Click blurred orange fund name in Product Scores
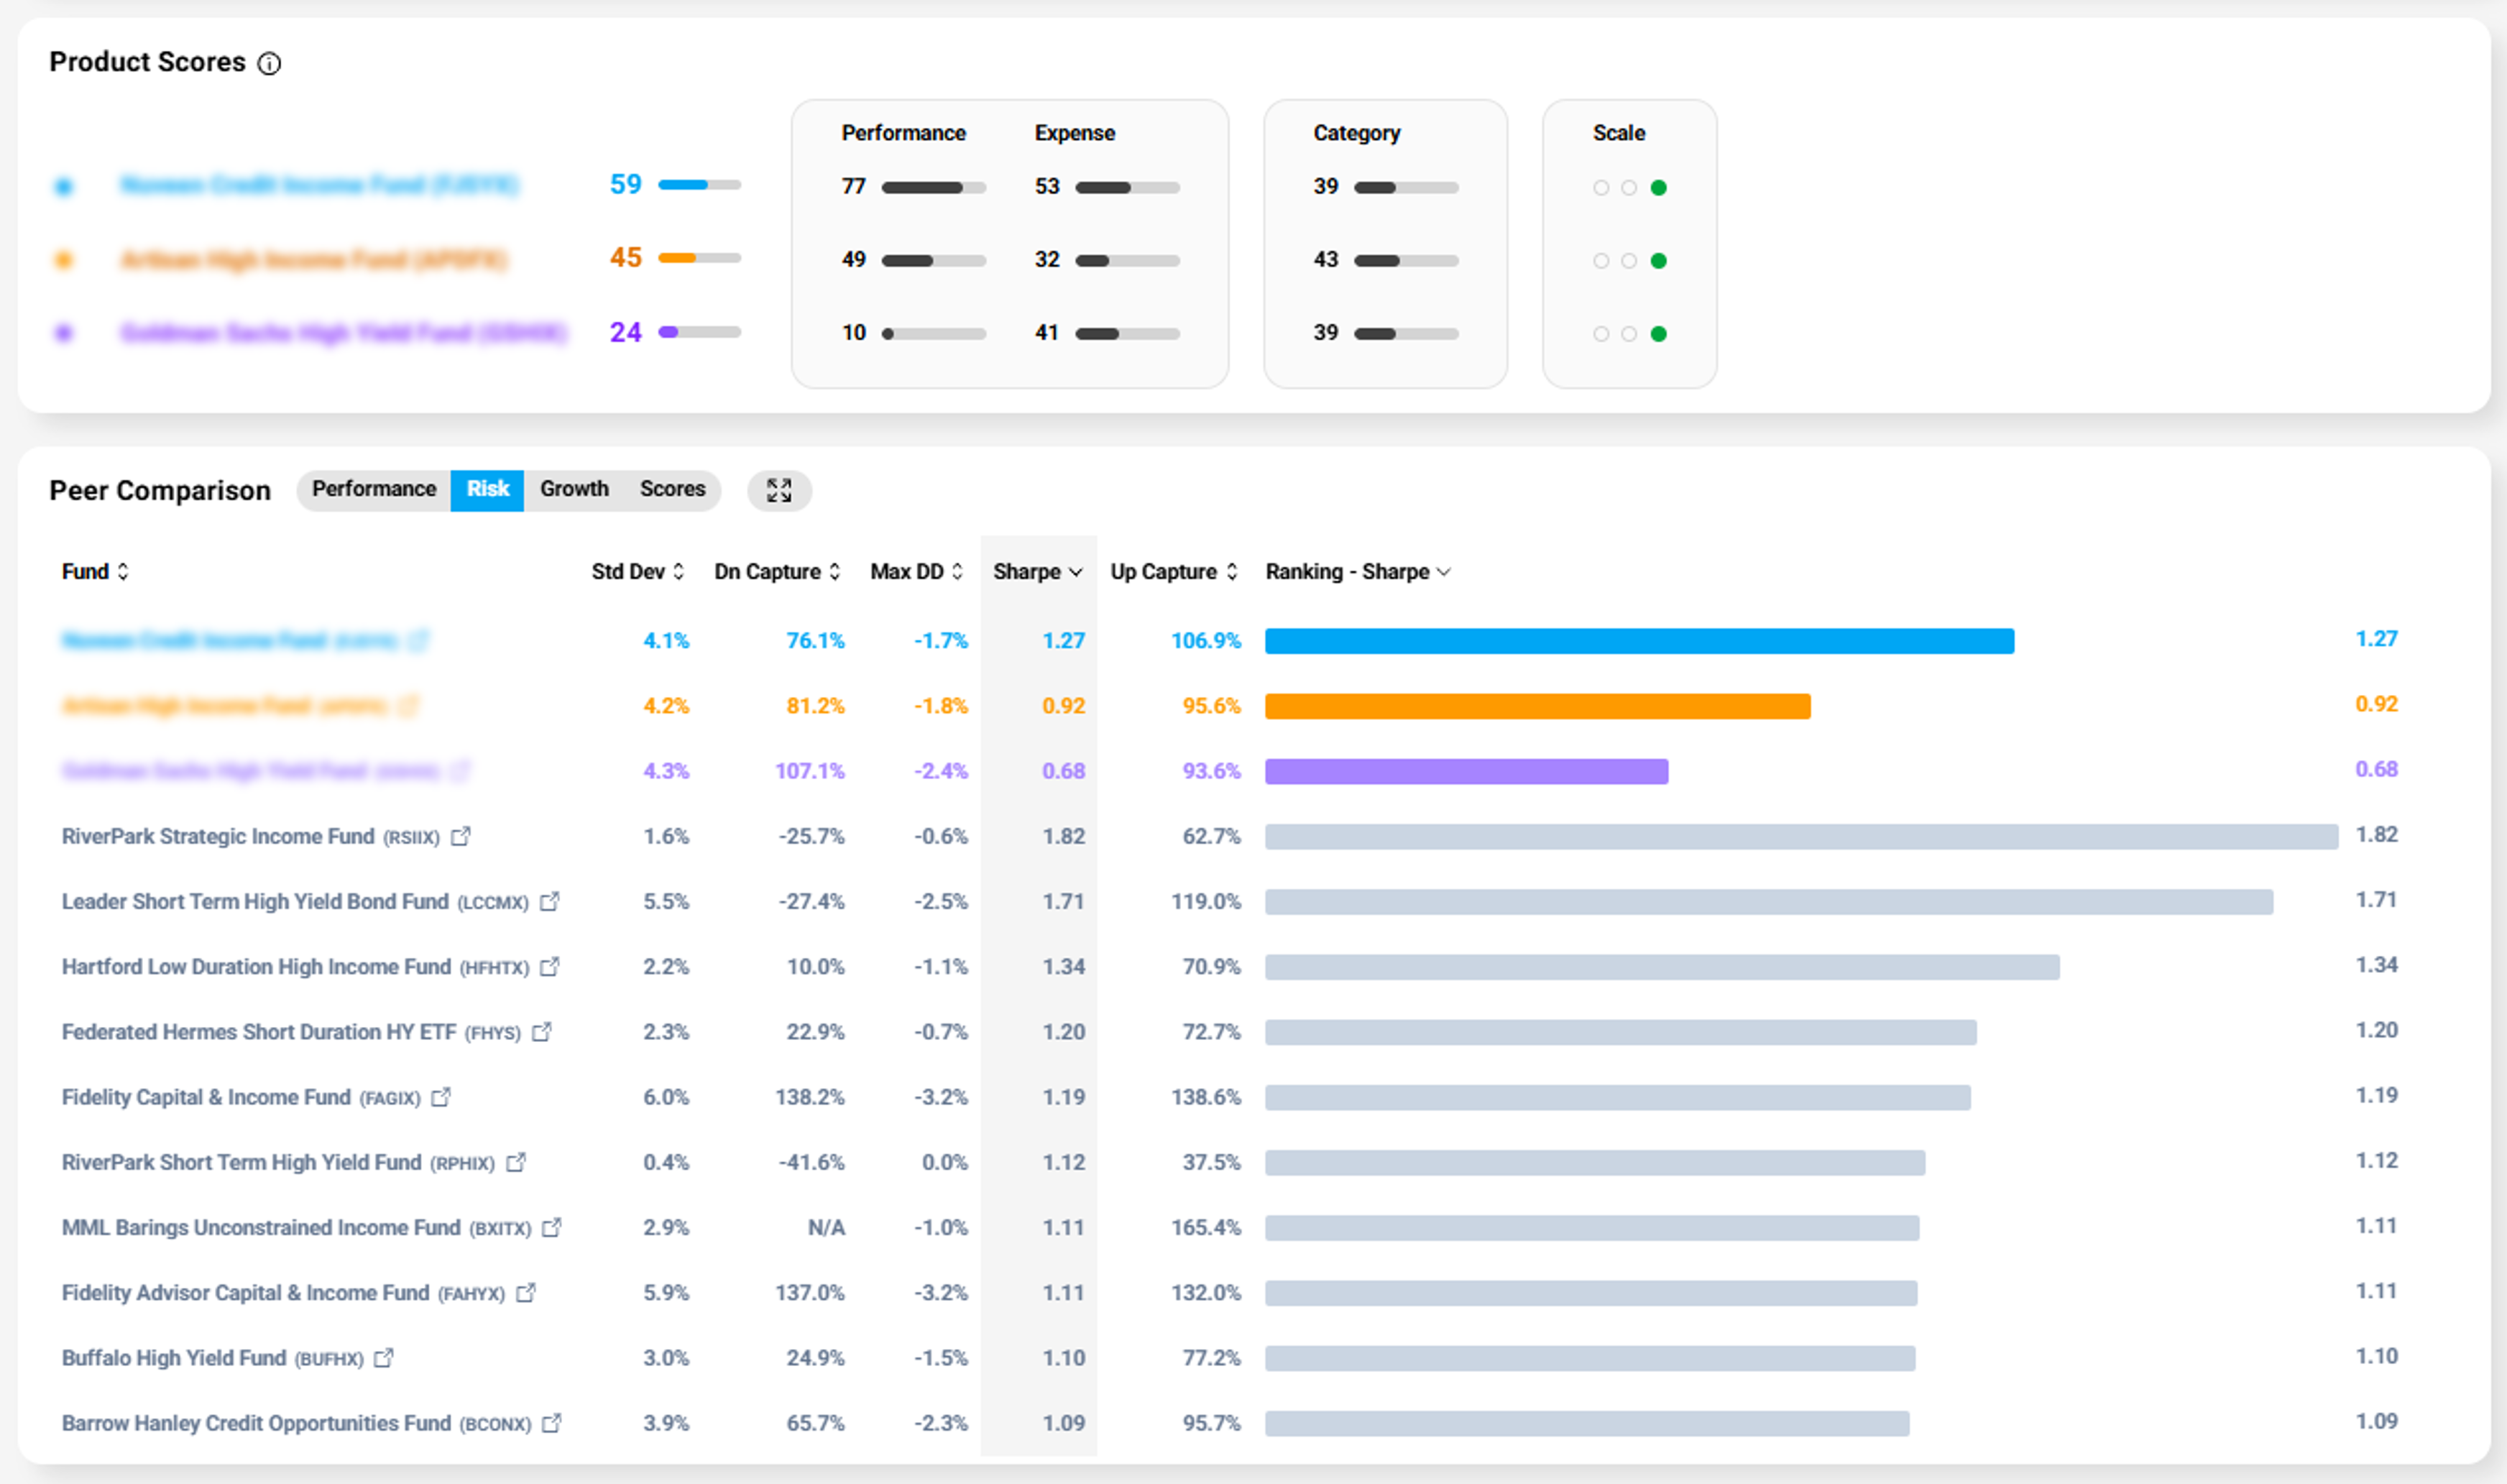The image size is (2507, 1484). tap(313, 260)
